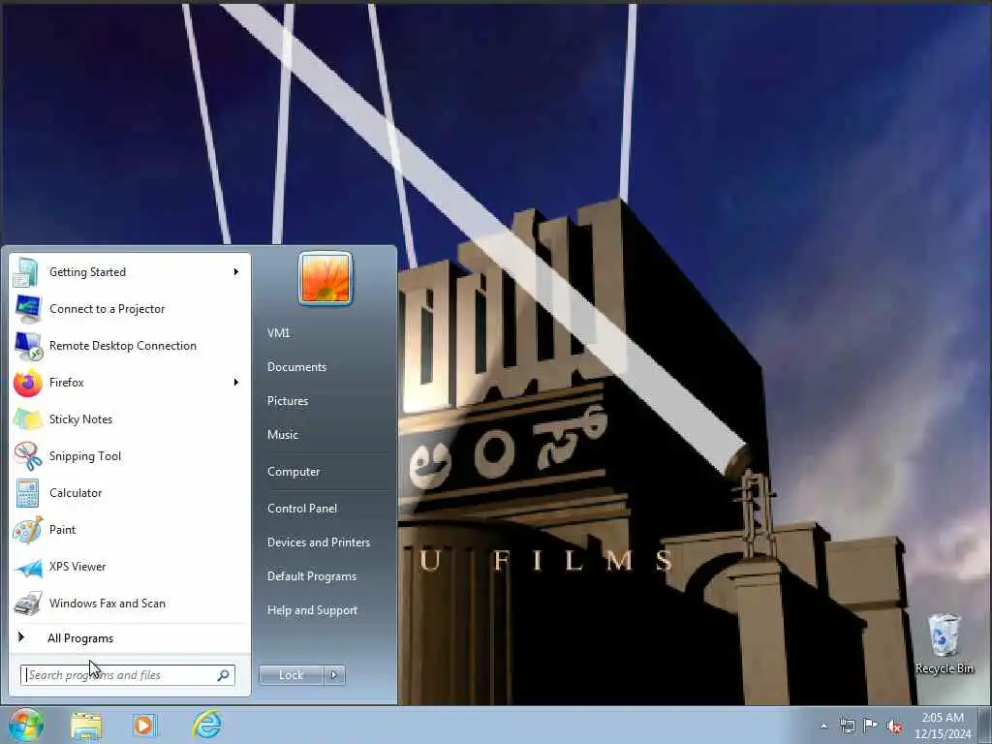The height and width of the screenshot is (744, 992).
Task: Open Computer from Start menu
Action: [x=294, y=472]
